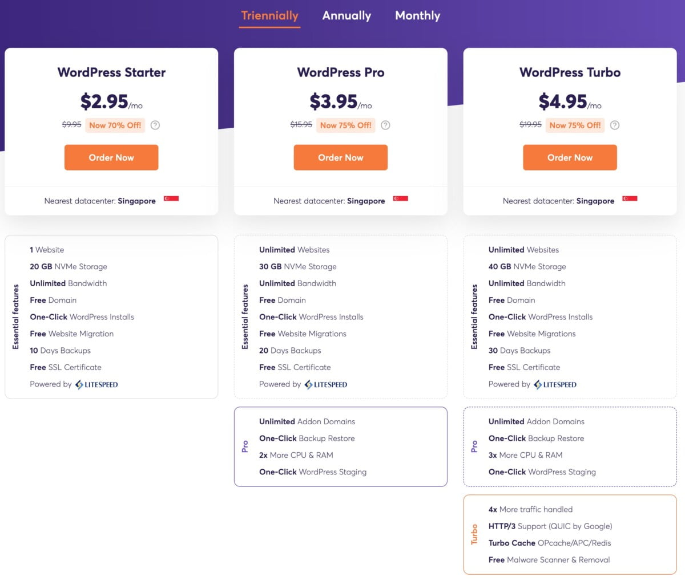Order the WordPress Pro plan
Image resolution: width=685 pixels, height=581 pixels.
coord(341,157)
